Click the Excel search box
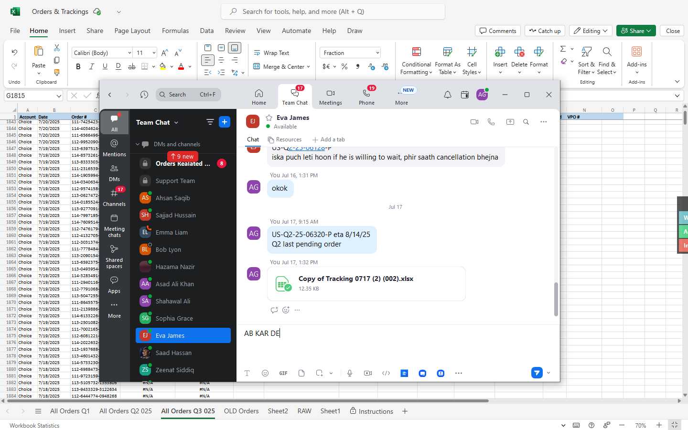This screenshot has height=430, width=688. point(333,11)
